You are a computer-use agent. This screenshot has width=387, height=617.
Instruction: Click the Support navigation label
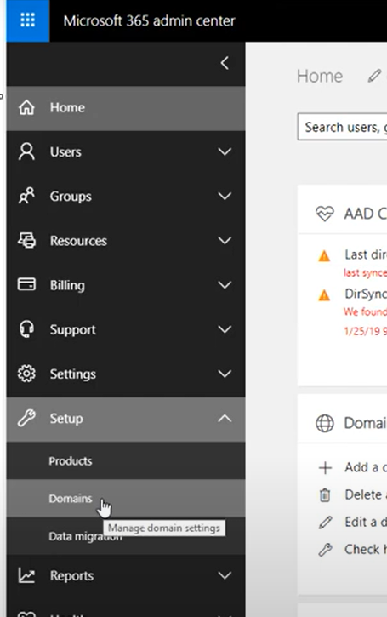(x=73, y=329)
